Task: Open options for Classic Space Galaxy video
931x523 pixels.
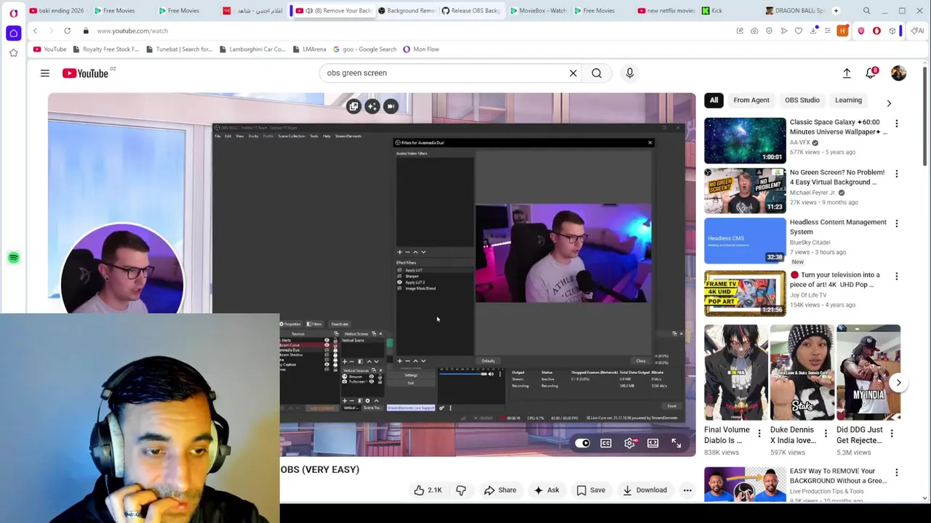Action: (896, 124)
